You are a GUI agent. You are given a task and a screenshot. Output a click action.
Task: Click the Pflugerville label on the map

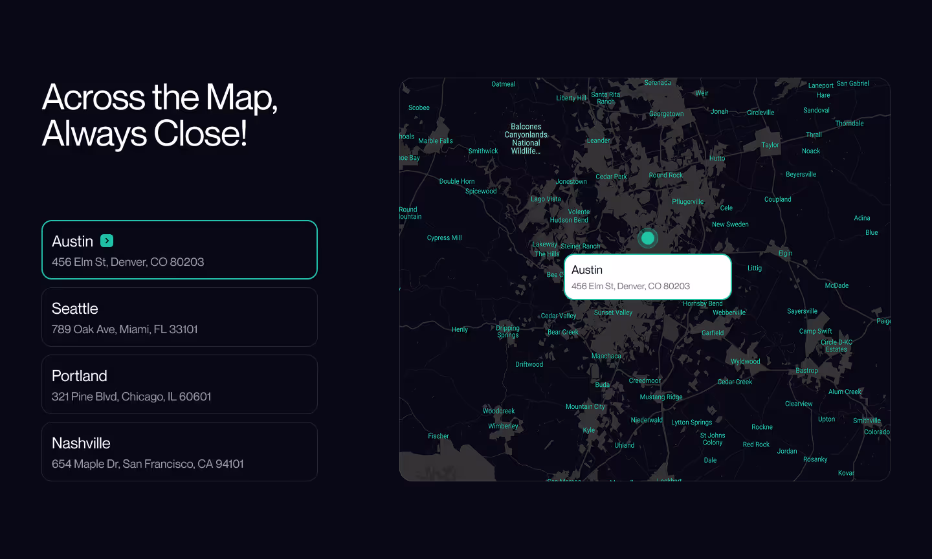(x=687, y=202)
